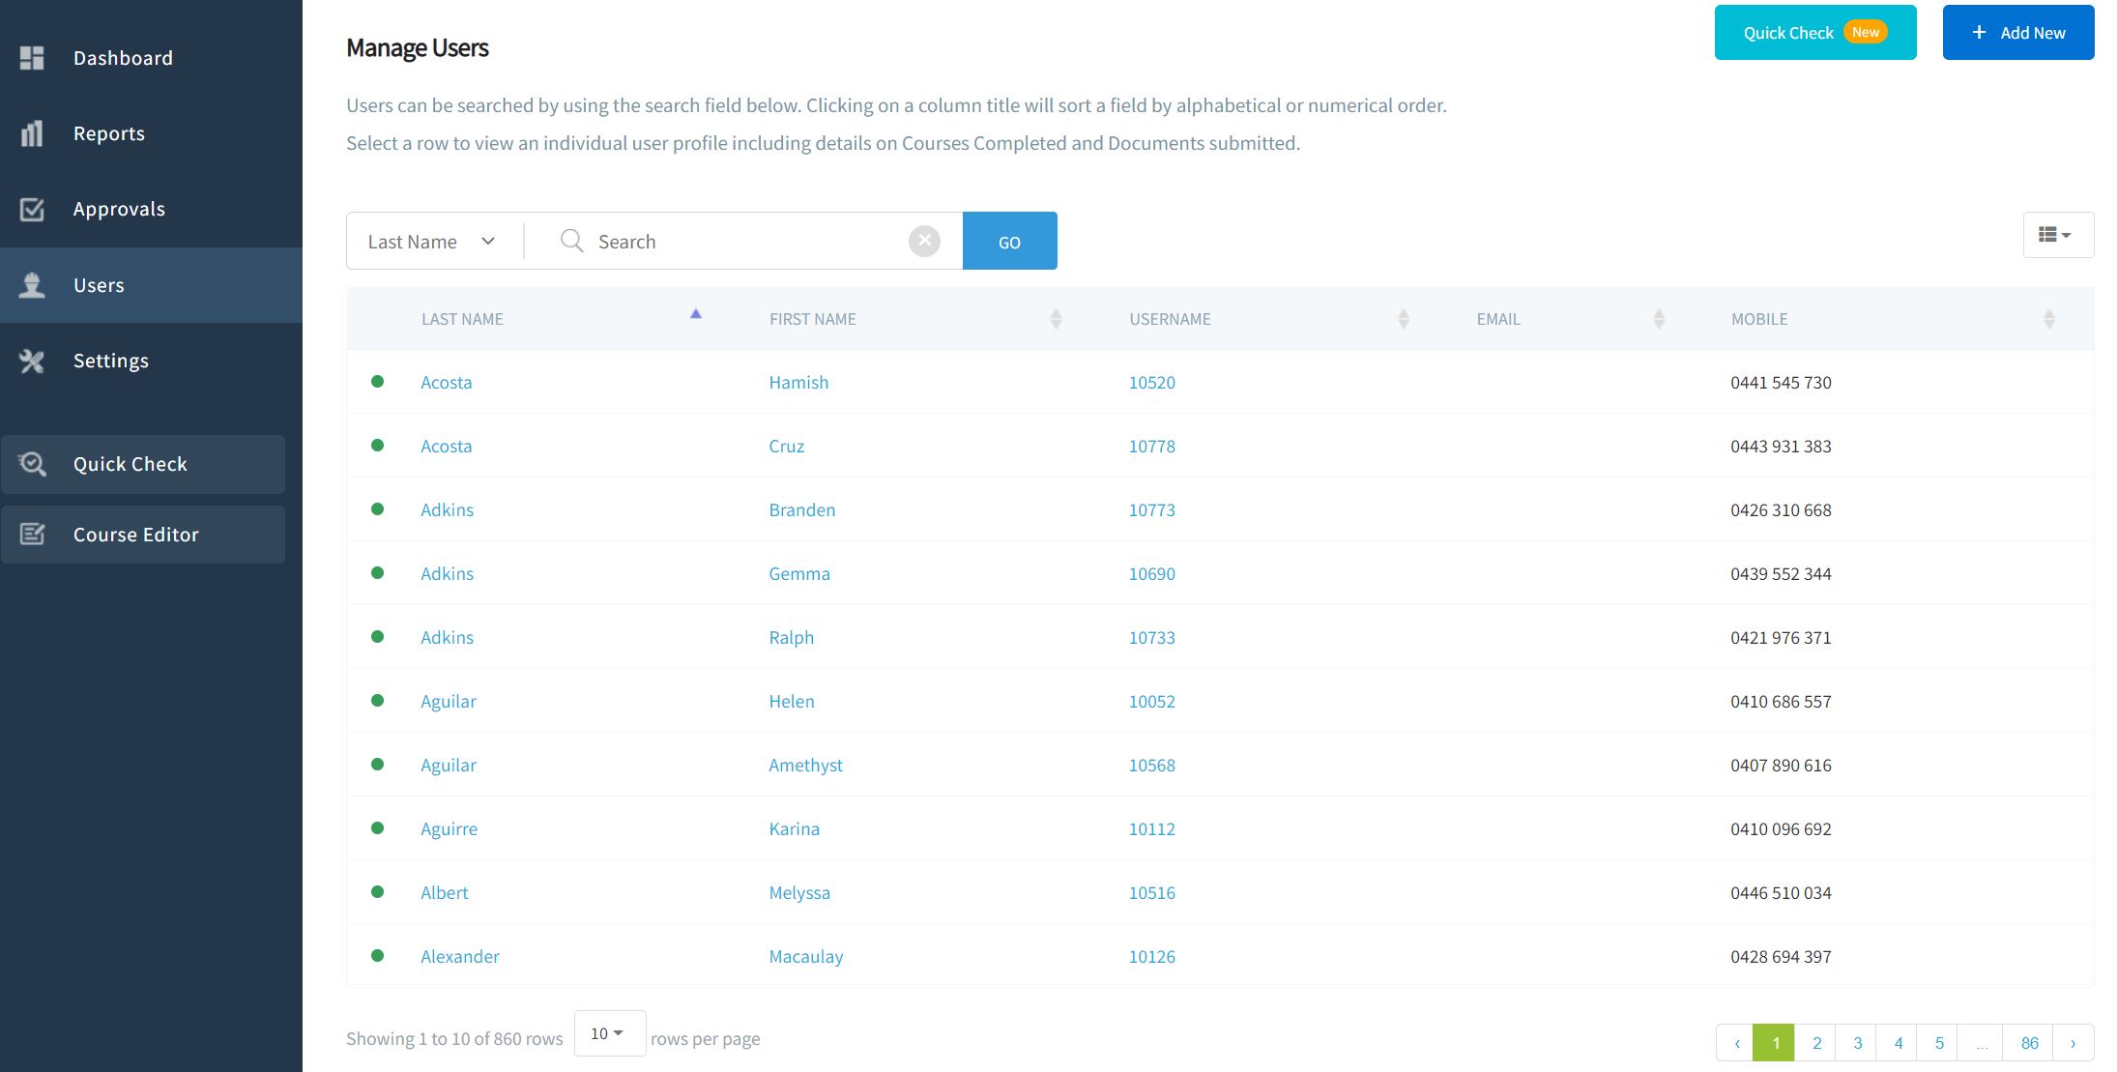
Task: Open the Last Name search filter dropdown
Action: [432, 242]
